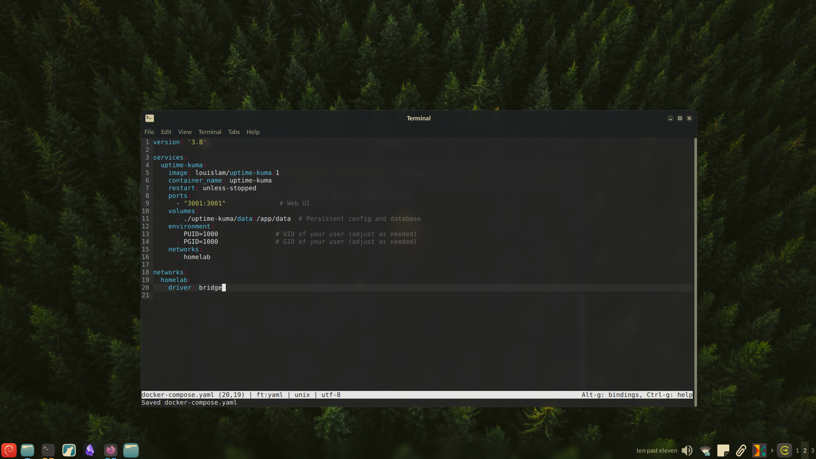Open the Tabs menu in Terminal
Viewport: 816px width, 459px height.
point(234,132)
